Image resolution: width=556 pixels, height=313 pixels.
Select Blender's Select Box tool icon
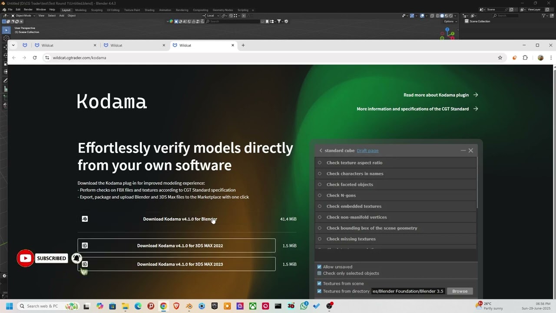6,30
